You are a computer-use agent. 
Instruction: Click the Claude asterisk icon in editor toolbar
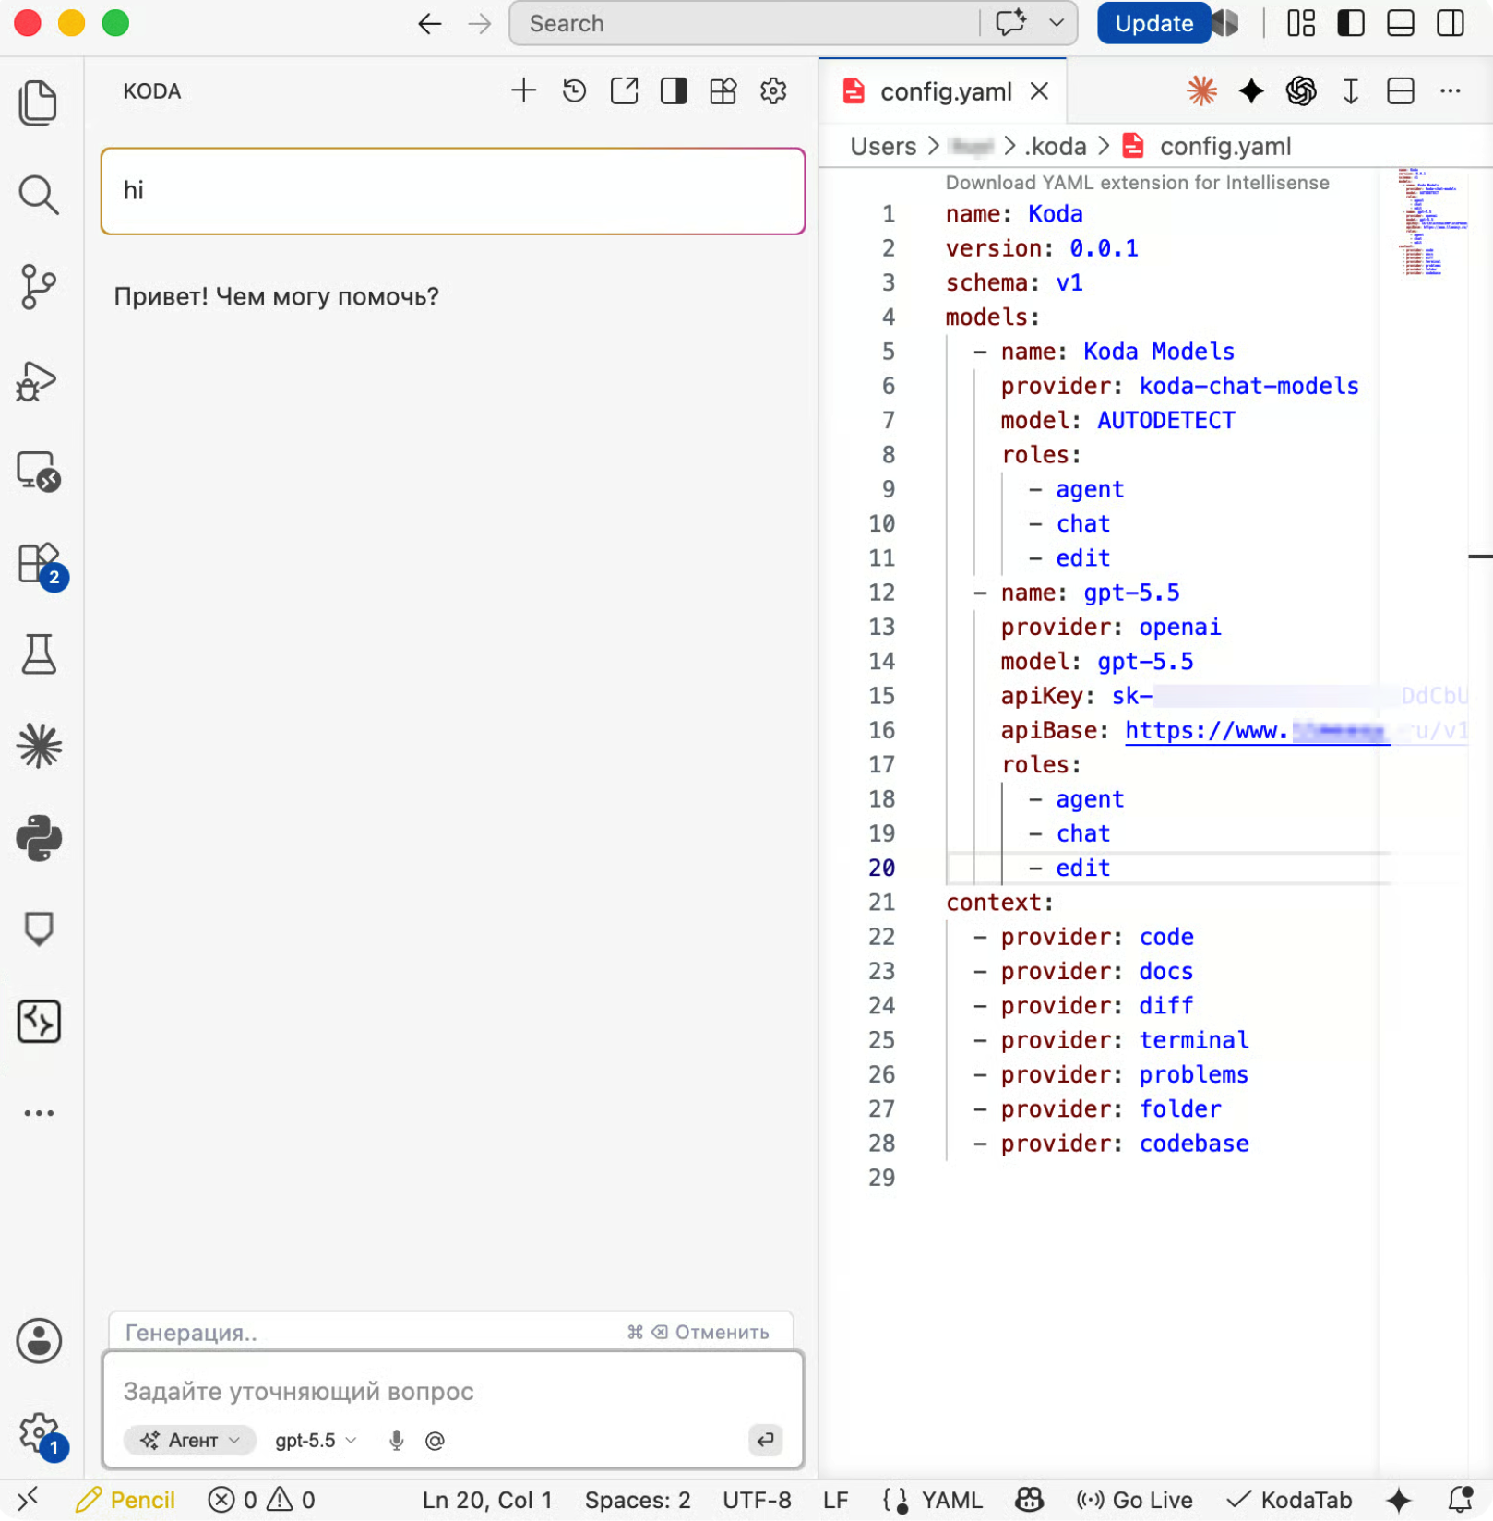tap(1201, 90)
